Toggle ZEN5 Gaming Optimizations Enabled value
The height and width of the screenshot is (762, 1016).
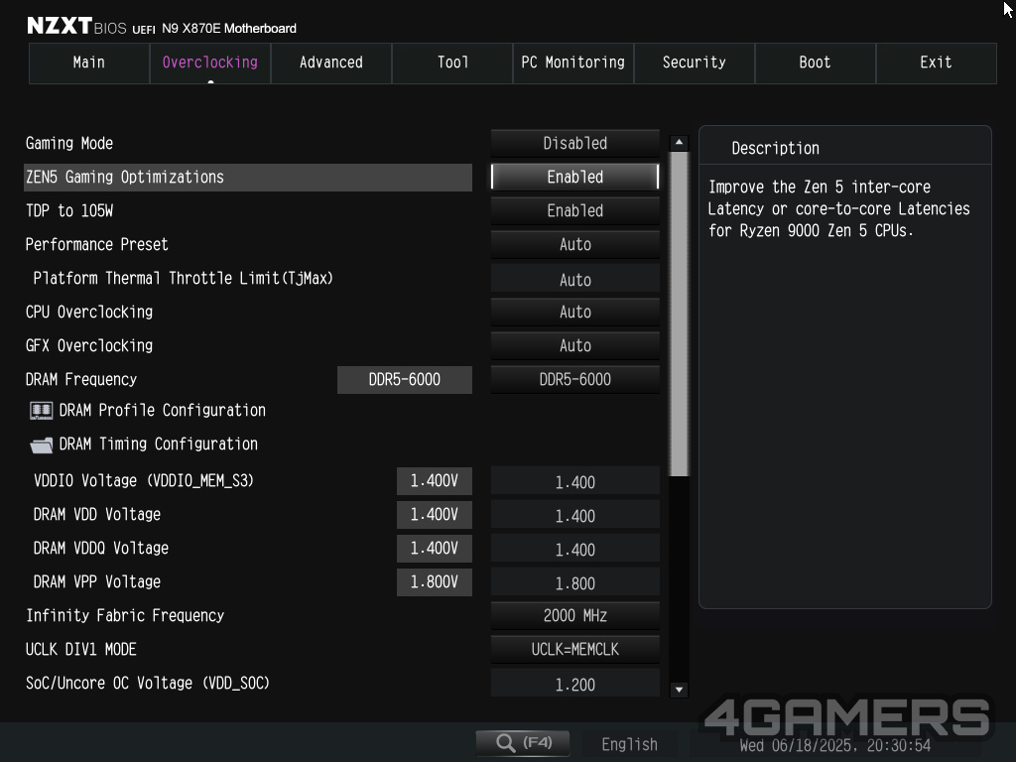(x=575, y=177)
